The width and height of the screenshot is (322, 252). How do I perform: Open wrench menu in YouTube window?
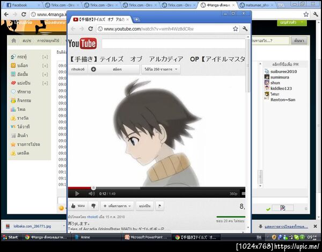(245, 29)
